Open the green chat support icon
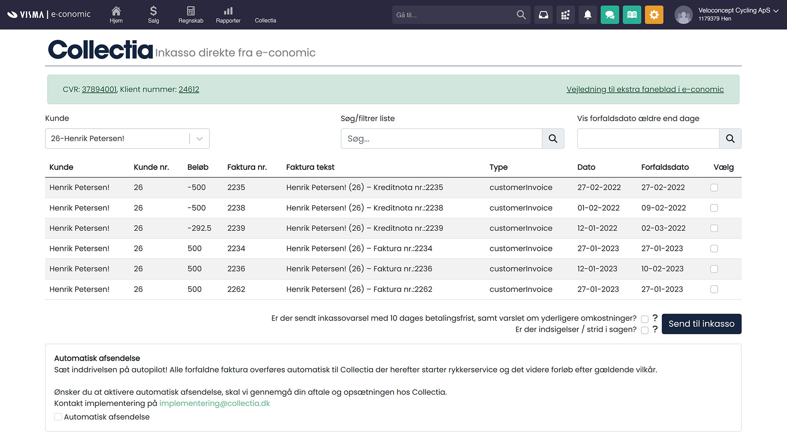 point(610,15)
